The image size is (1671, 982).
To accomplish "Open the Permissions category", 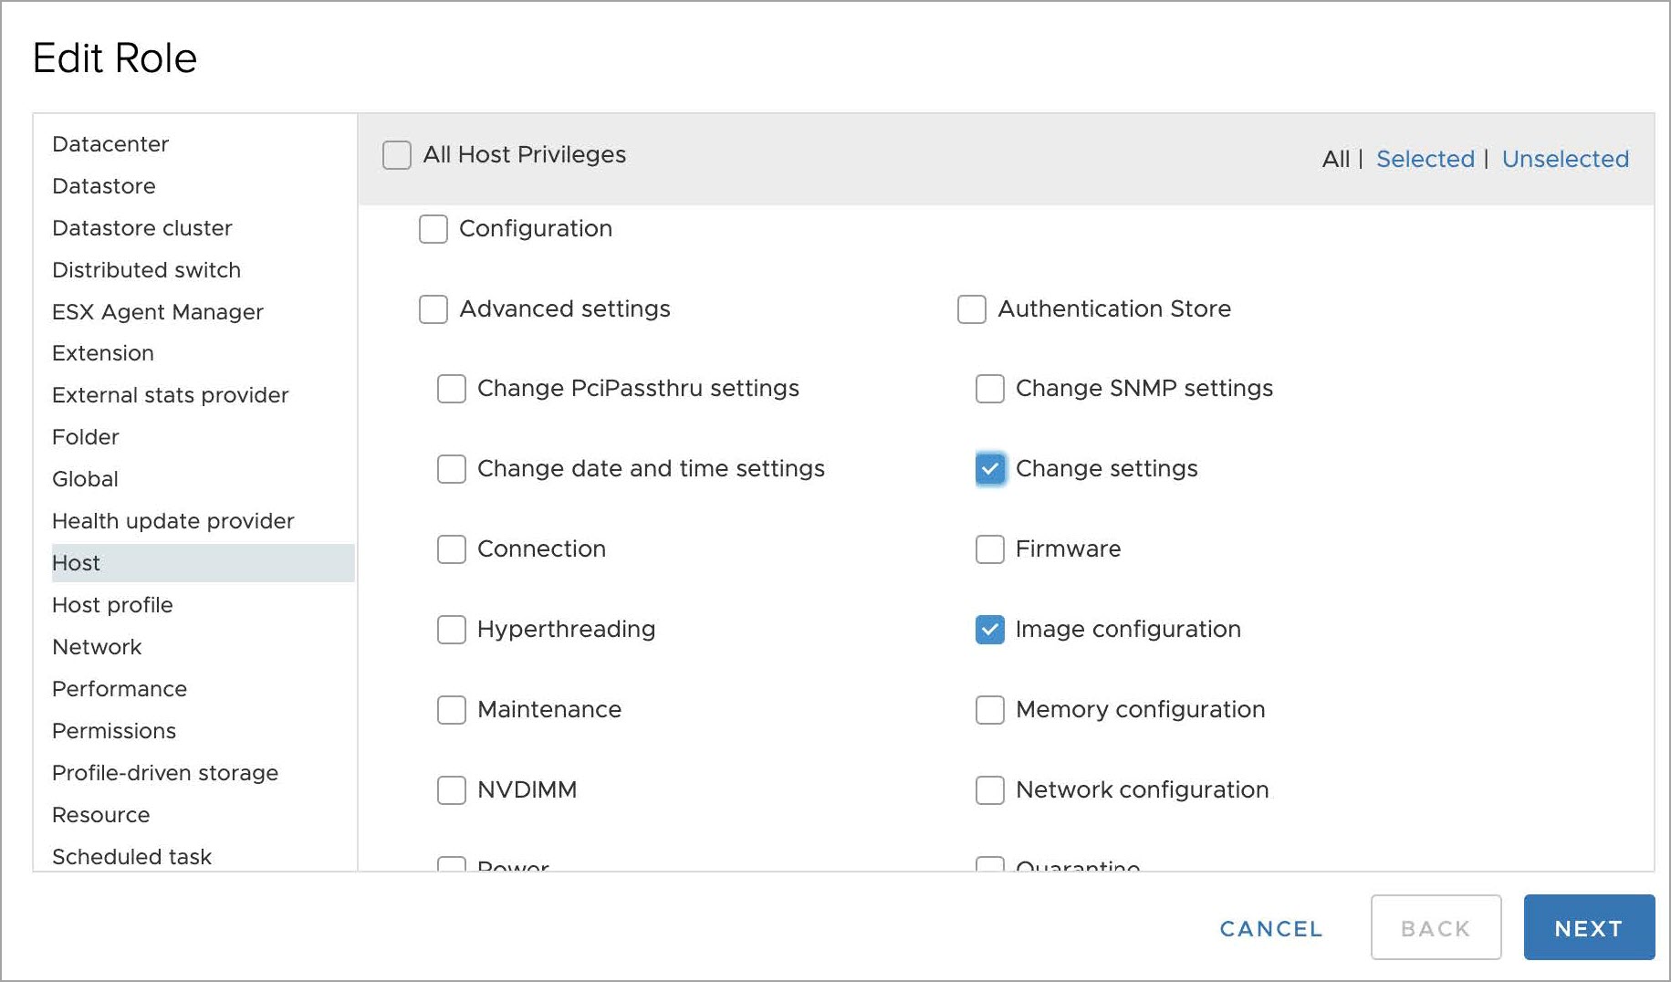I will 114,731.
